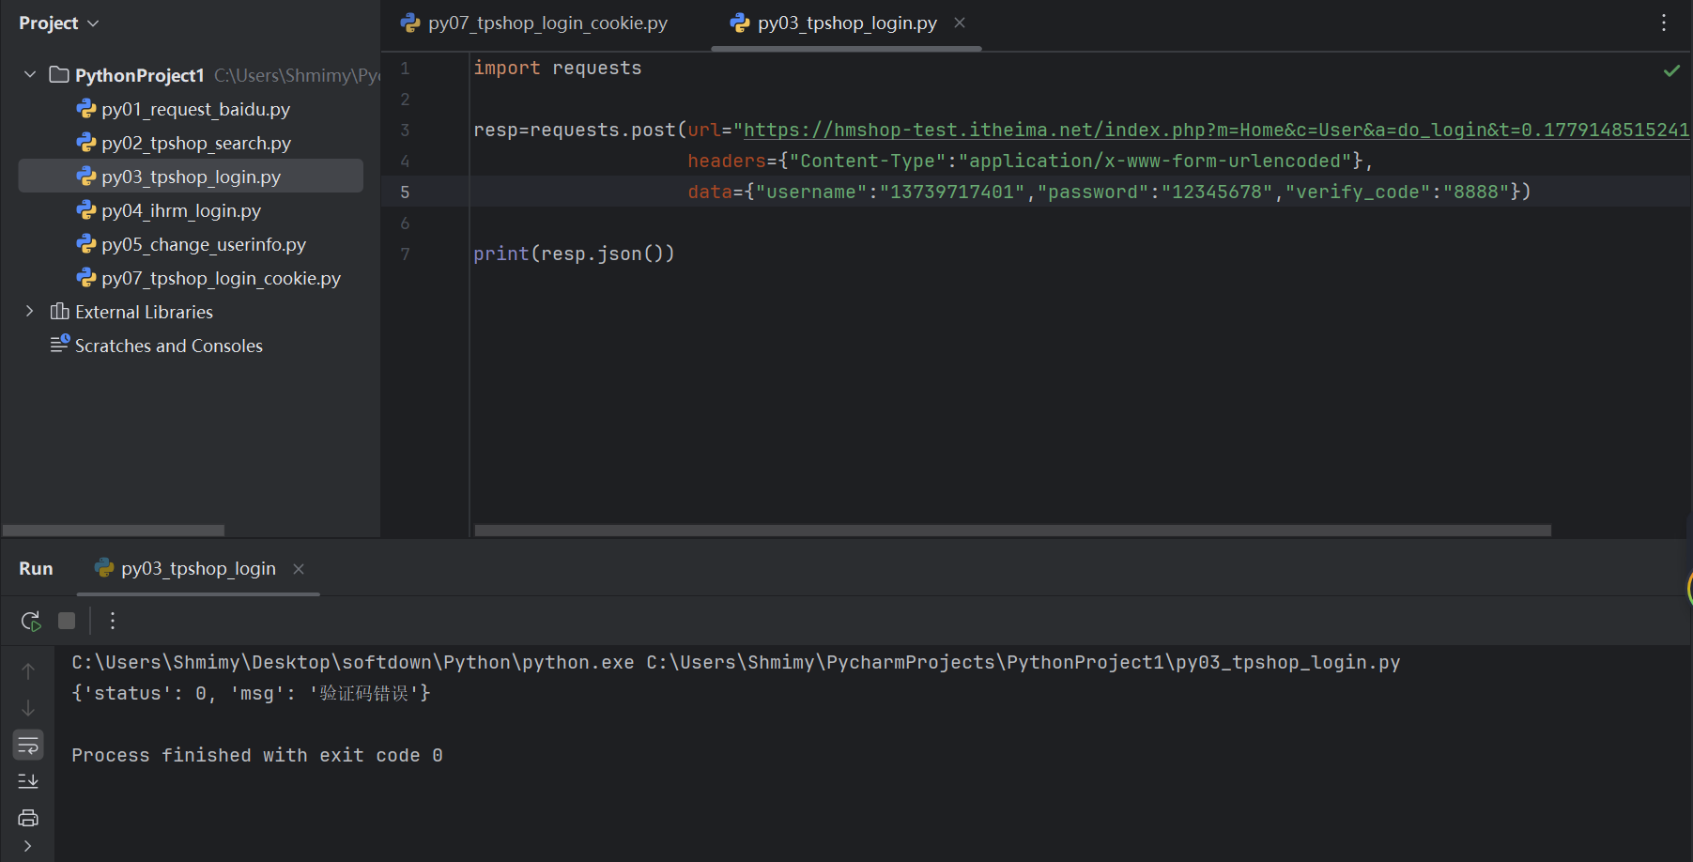Open editor tabs options menu

tap(1663, 23)
